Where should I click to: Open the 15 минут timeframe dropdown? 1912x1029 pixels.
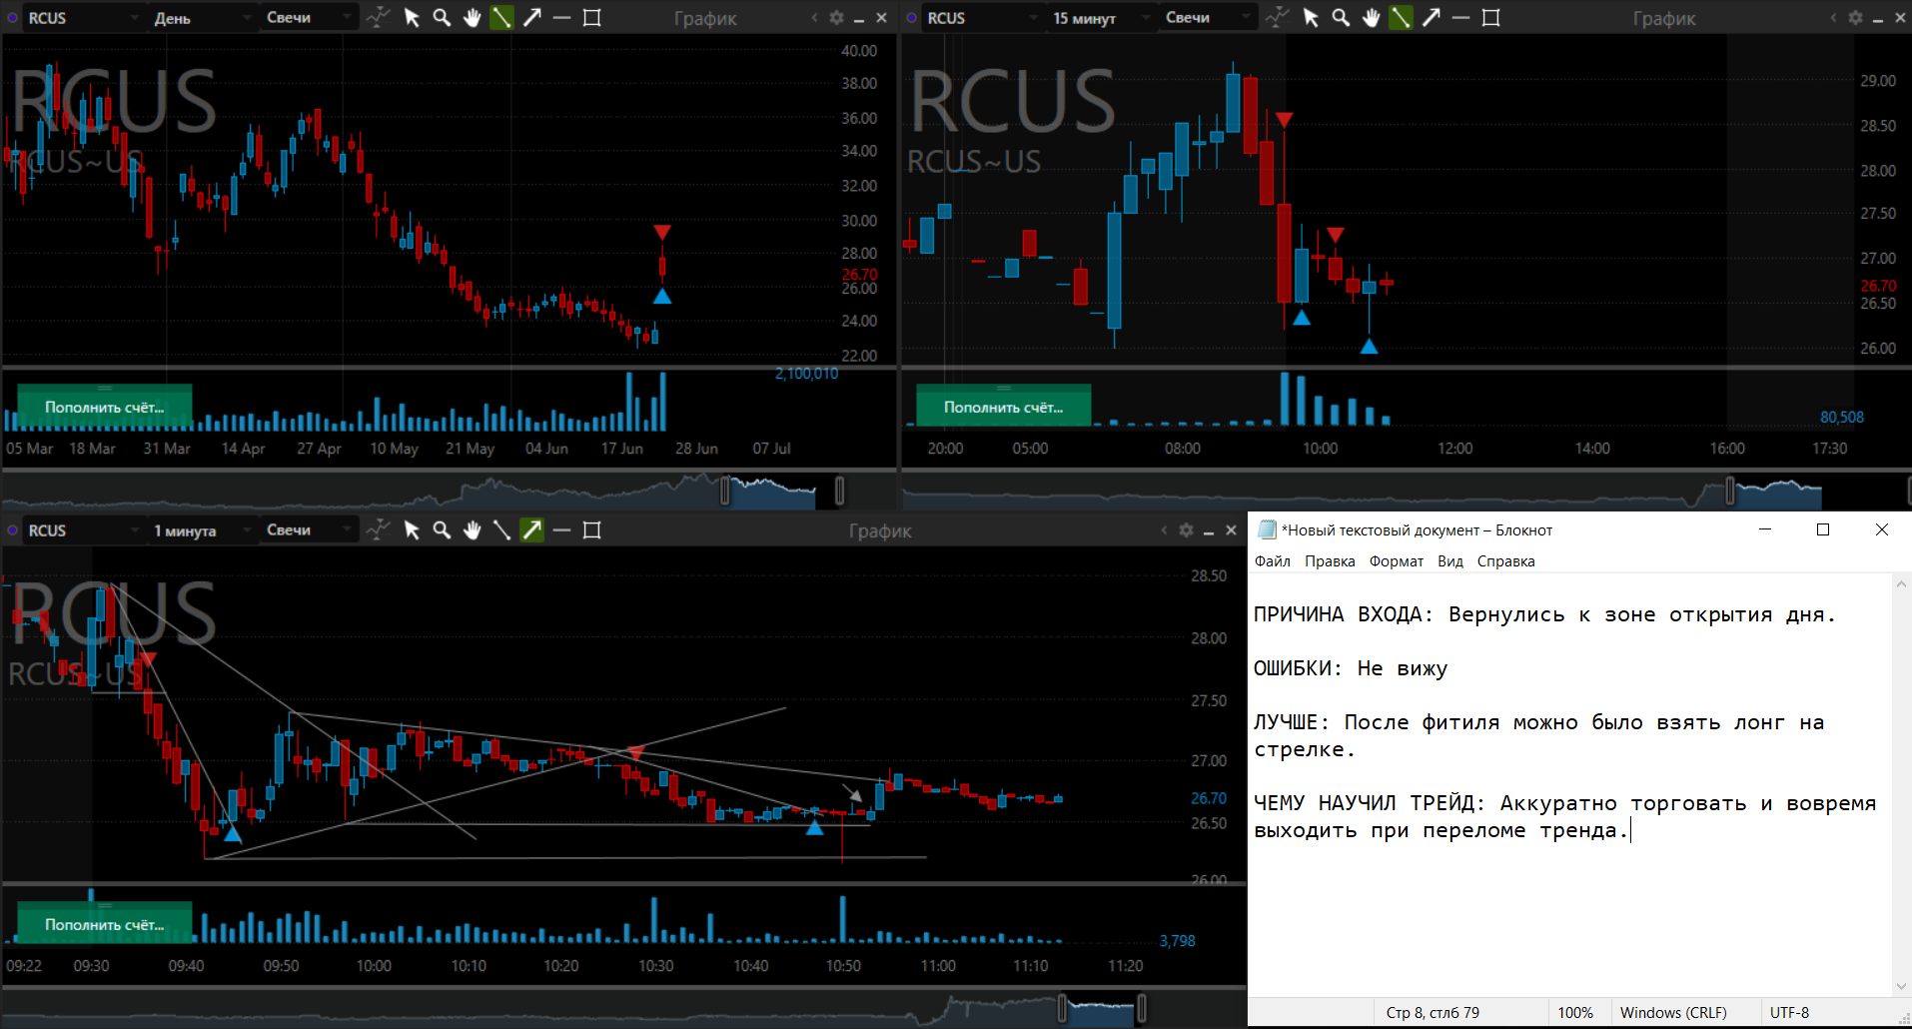tap(1101, 18)
